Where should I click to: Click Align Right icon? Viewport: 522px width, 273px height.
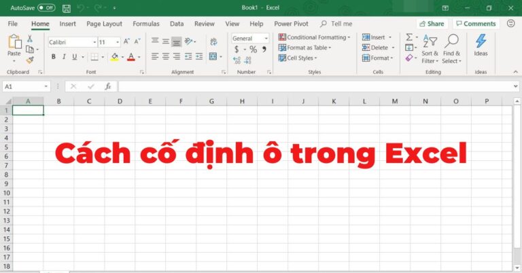pyautogui.click(x=177, y=56)
